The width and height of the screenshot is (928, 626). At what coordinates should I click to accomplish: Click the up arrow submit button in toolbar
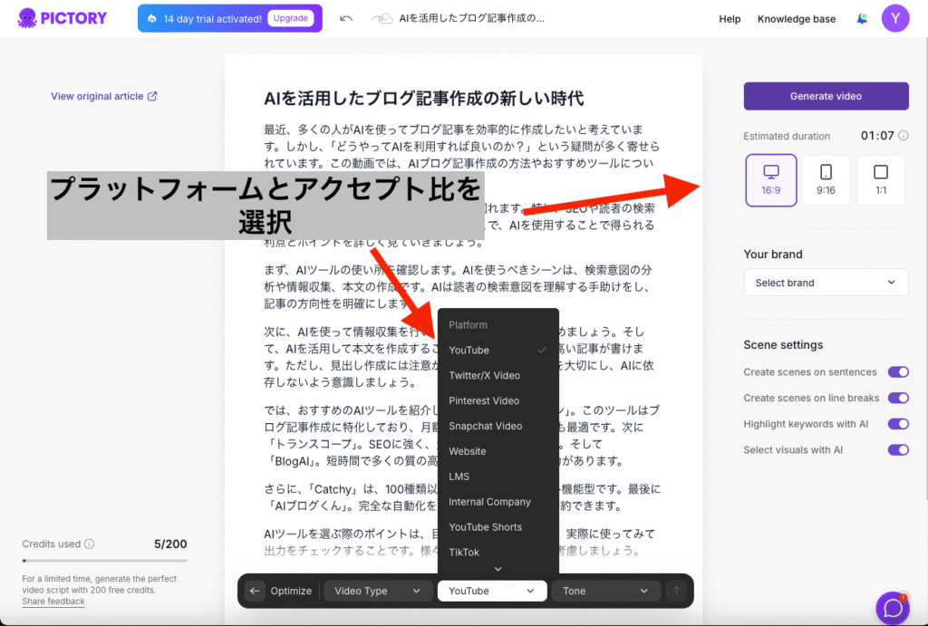point(676,591)
